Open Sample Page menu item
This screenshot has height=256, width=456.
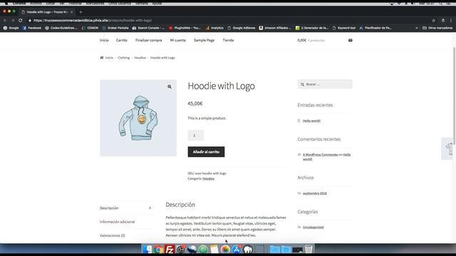coord(204,41)
